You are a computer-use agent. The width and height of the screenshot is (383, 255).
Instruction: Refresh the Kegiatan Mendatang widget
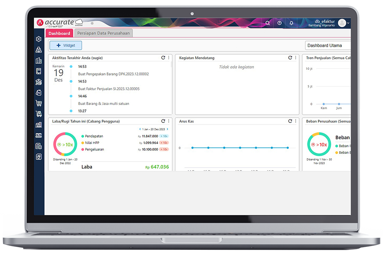[290, 57]
